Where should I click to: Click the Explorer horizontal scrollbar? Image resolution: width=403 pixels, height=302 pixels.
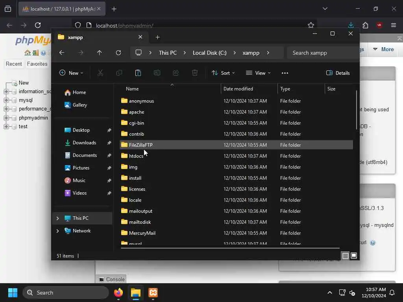230,248
